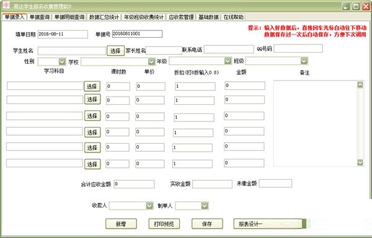Click the 保存 button
Screen dimensions: 372x238
pyautogui.click(x=207, y=224)
